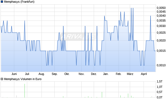
Task: Click the 'Nov.' month label
Action: (x=81, y=74)
